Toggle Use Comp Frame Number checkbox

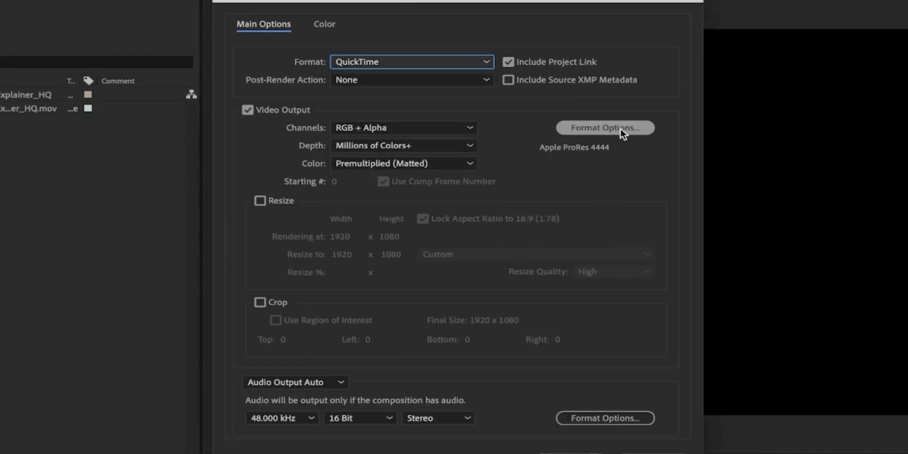pos(384,182)
